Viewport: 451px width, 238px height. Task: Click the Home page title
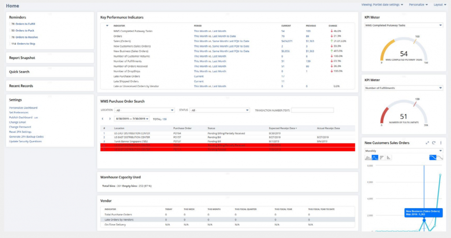[x=12, y=6]
